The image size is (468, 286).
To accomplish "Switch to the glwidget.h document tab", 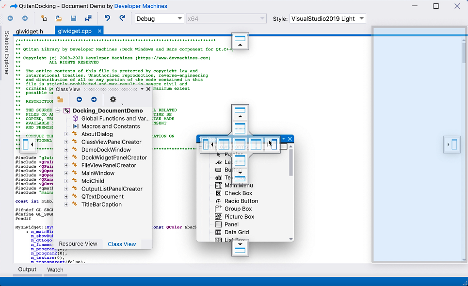I will point(30,32).
